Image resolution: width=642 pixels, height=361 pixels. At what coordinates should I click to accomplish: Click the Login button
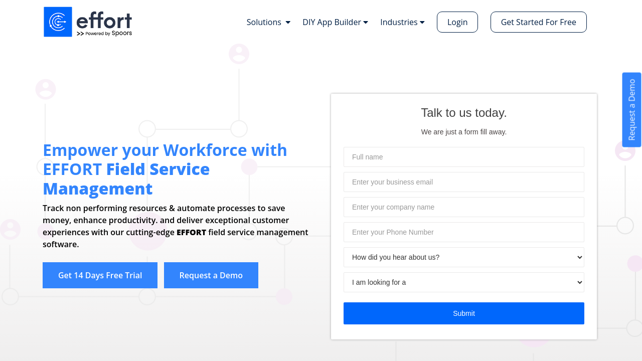[457, 22]
